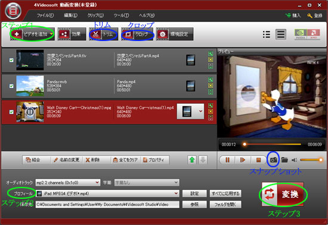
Task: Click the green settings icon on 恋愛スペシャルPartA row
Action: 211,54
